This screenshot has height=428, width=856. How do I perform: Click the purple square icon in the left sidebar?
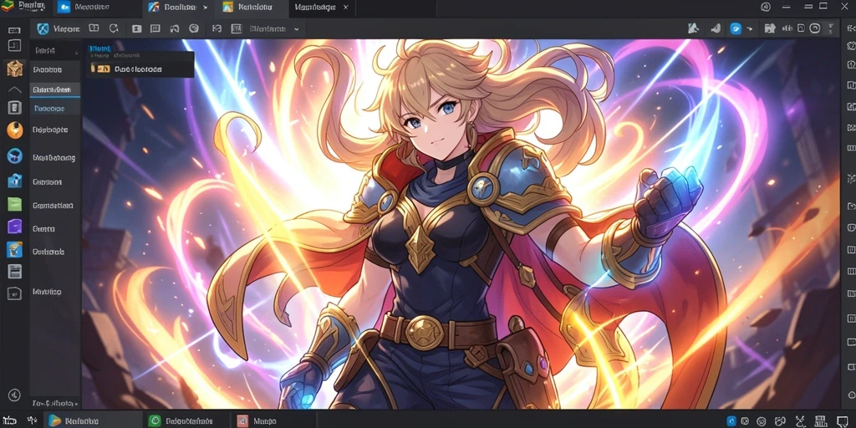pyautogui.click(x=15, y=227)
